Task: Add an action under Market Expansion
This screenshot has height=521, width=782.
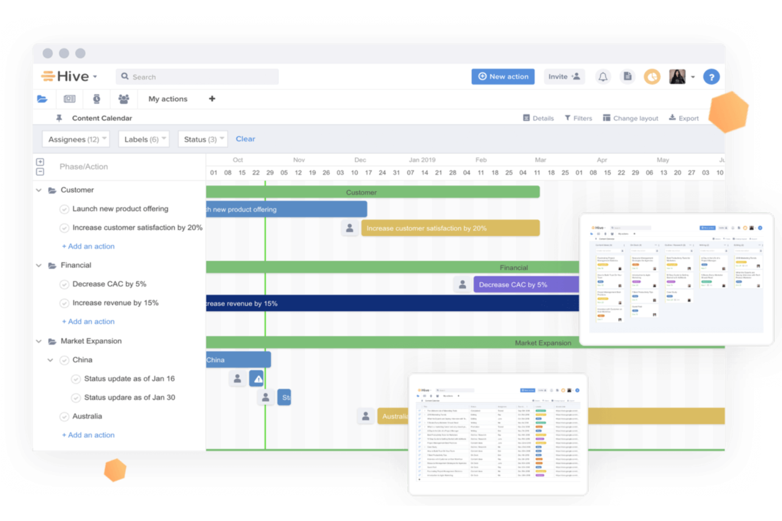Action: [88, 435]
